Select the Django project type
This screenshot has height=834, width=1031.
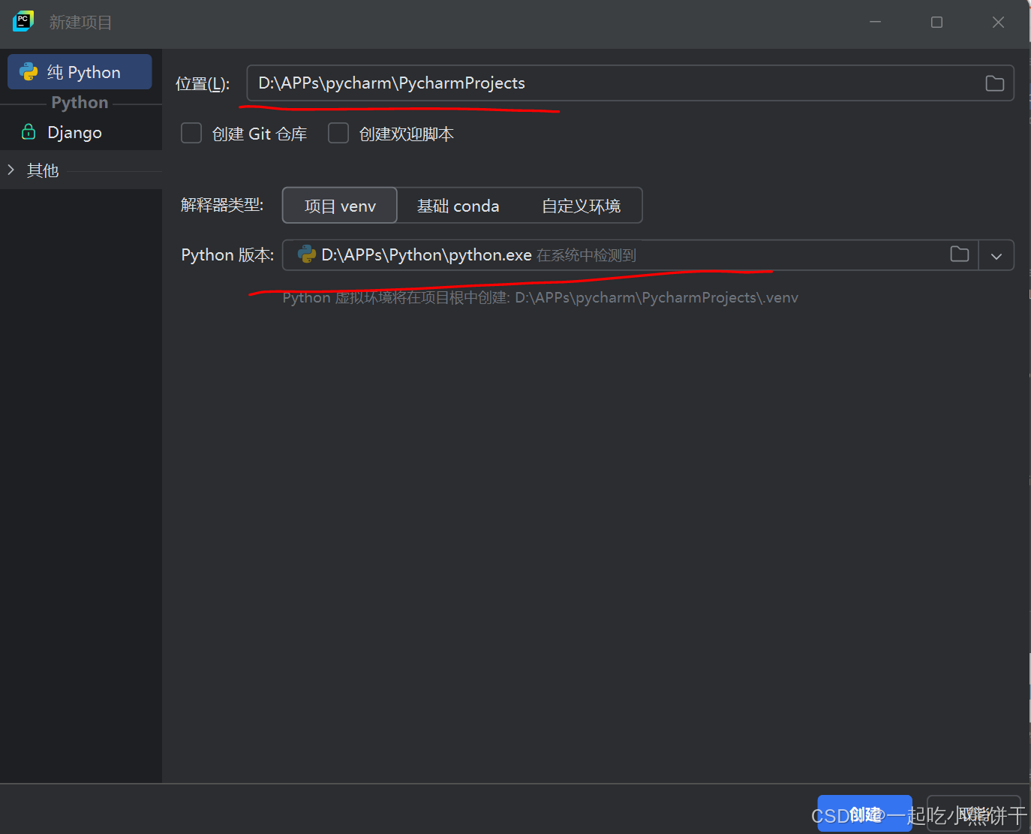pos(75,132)
